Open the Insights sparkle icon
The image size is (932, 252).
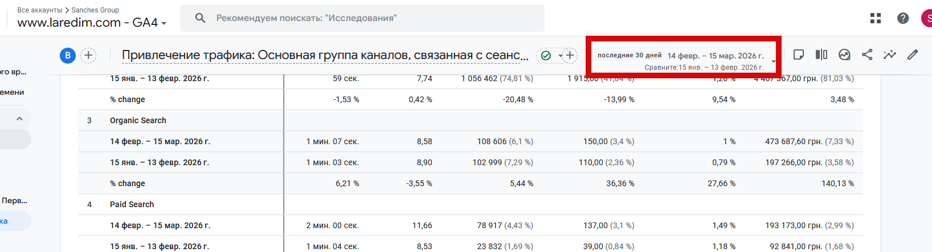coord(889,54)
